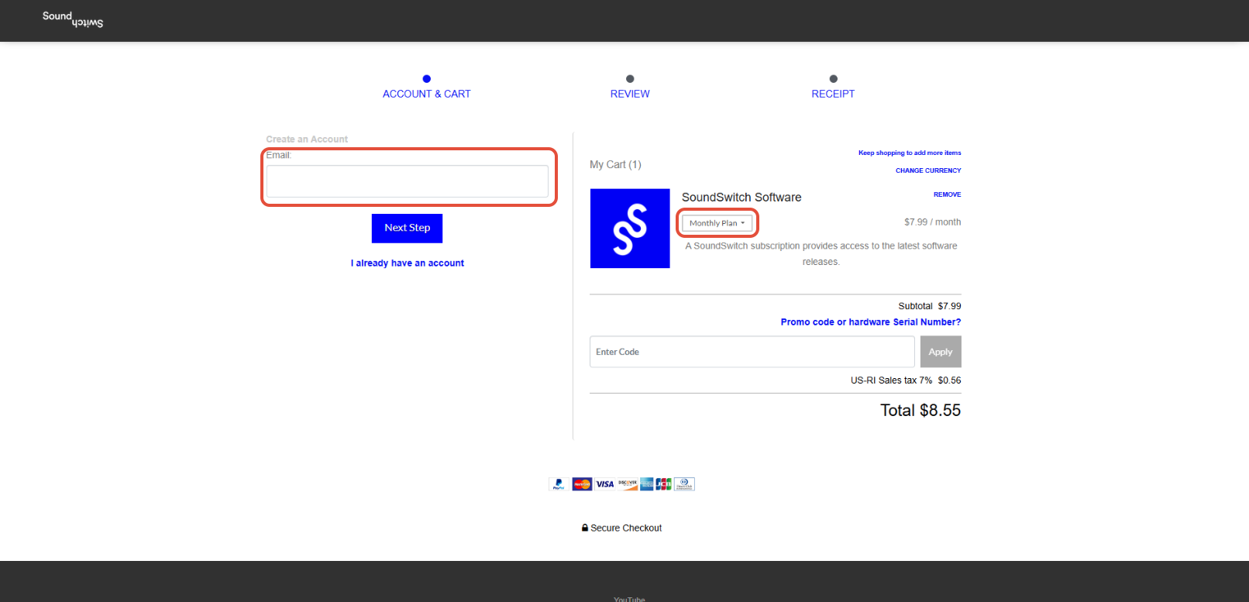Image resolution: width=1249 pixels, height=602 pixels.
Task: Click 'Promo code or hardware Serial Number?' link
Action: coord(871,322)
